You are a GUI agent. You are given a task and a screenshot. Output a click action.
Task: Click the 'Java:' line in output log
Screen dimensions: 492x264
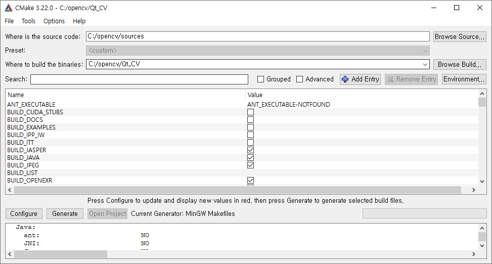[26, 227]
